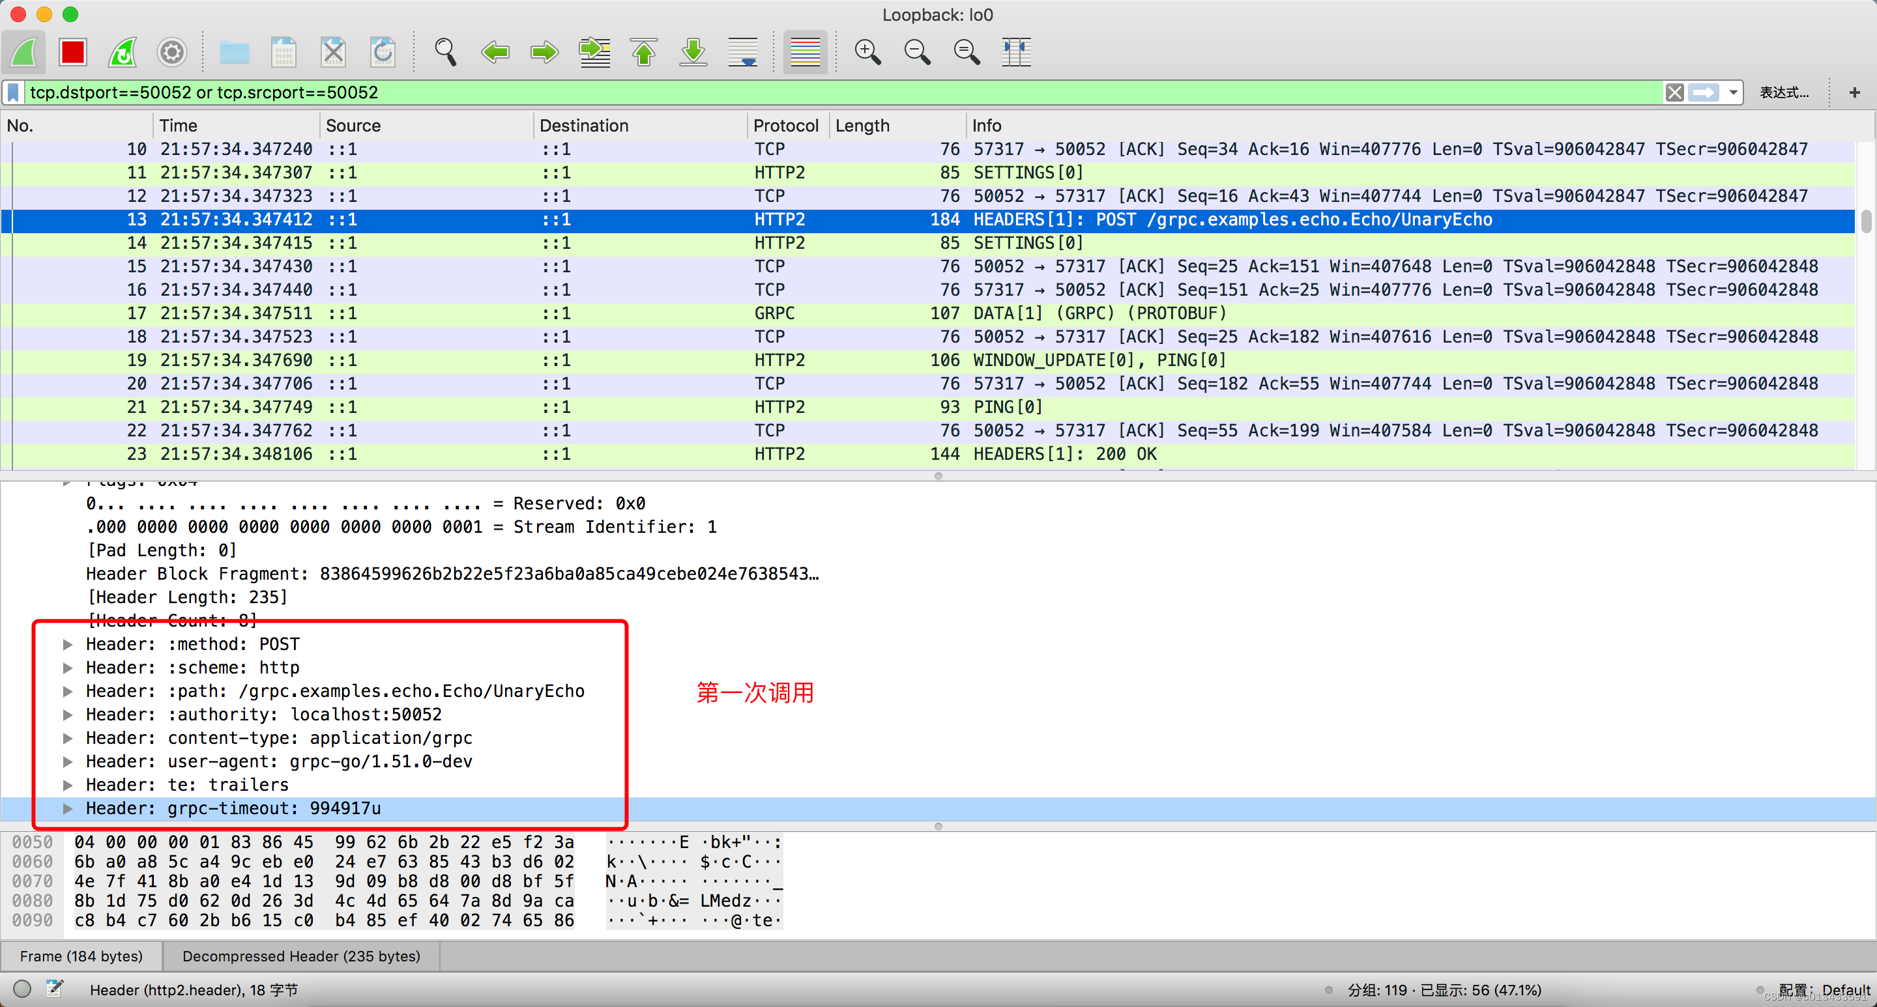Click the find packet magnifier icon
Viewport: 1877px width, 1007px height.
click(445, 52)
